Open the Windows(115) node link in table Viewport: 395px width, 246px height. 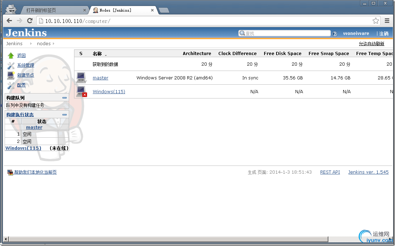pos(109,91)
